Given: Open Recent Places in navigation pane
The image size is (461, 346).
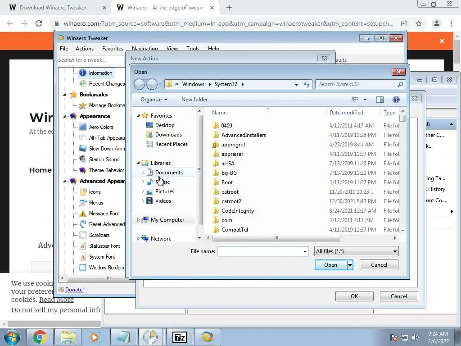Looking at the screenshot, I should coord(167,144).
